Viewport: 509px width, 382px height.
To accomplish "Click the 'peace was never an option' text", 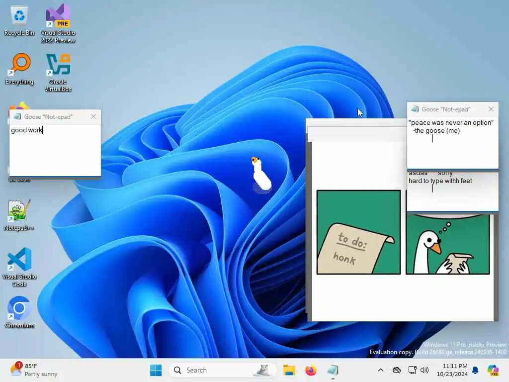I will click(451, 123).
